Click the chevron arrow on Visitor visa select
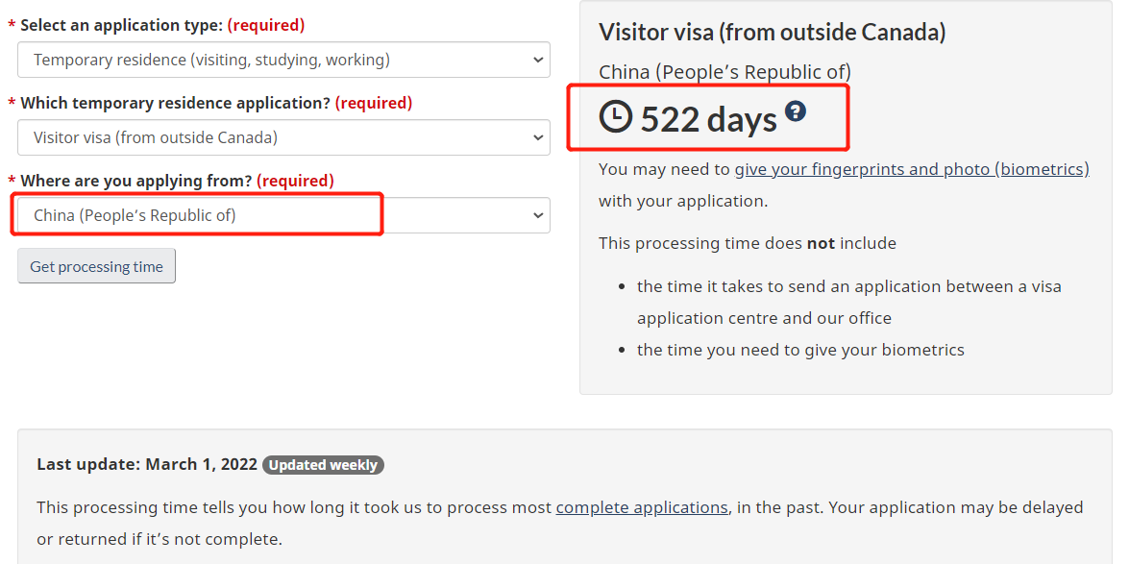 [537, 137]
